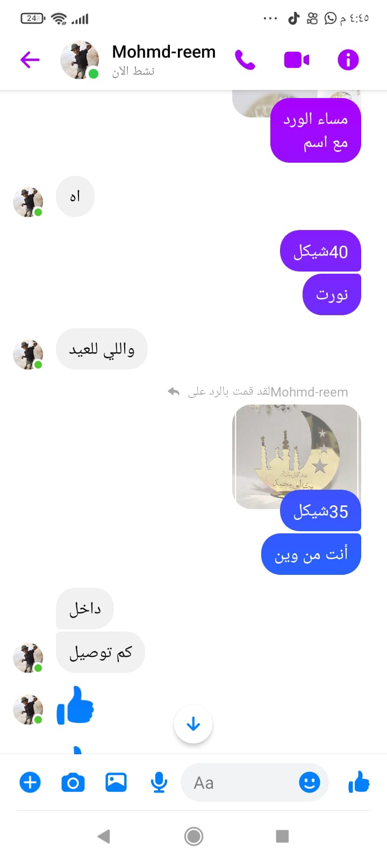387x862 pixels.
Task: Start a voice call with Mohmd-reem
Action: (245, 60)
